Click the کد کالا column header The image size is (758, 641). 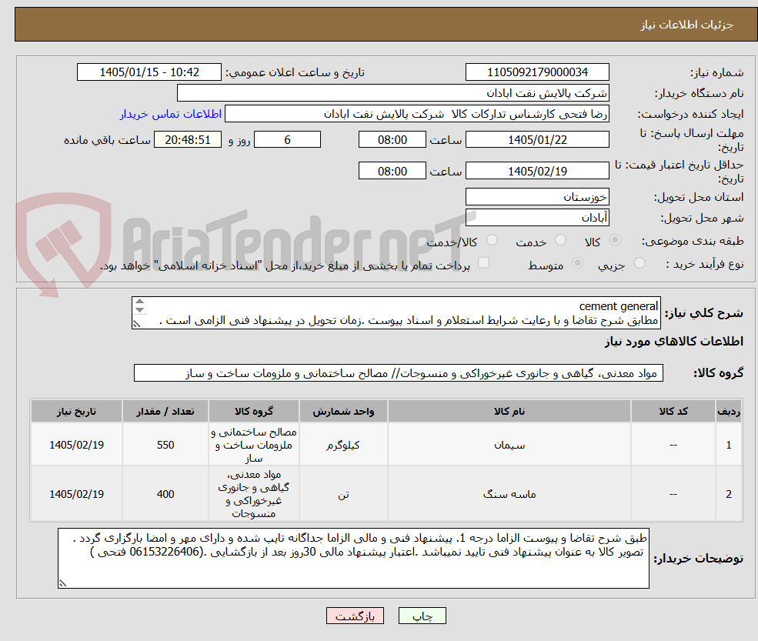673,412
